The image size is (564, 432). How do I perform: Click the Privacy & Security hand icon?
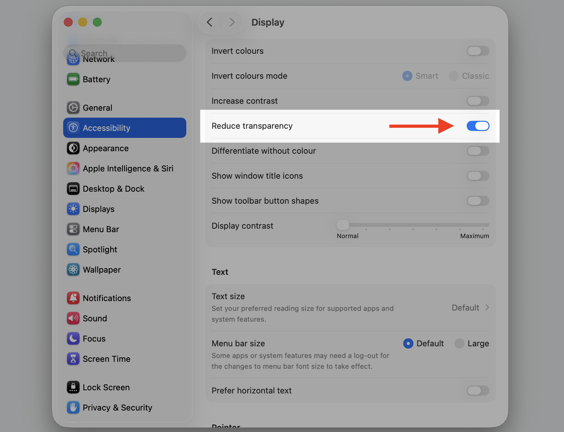73,407
